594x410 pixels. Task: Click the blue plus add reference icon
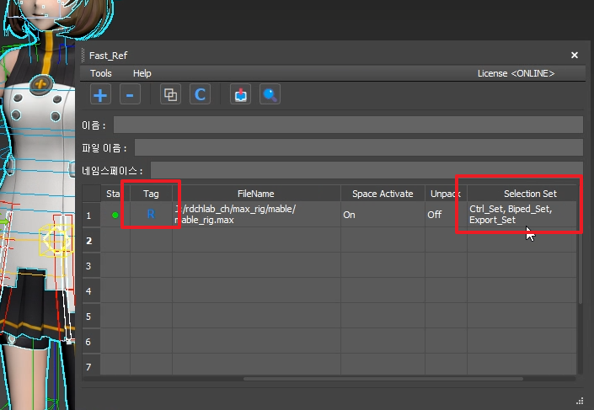point(100,95)
